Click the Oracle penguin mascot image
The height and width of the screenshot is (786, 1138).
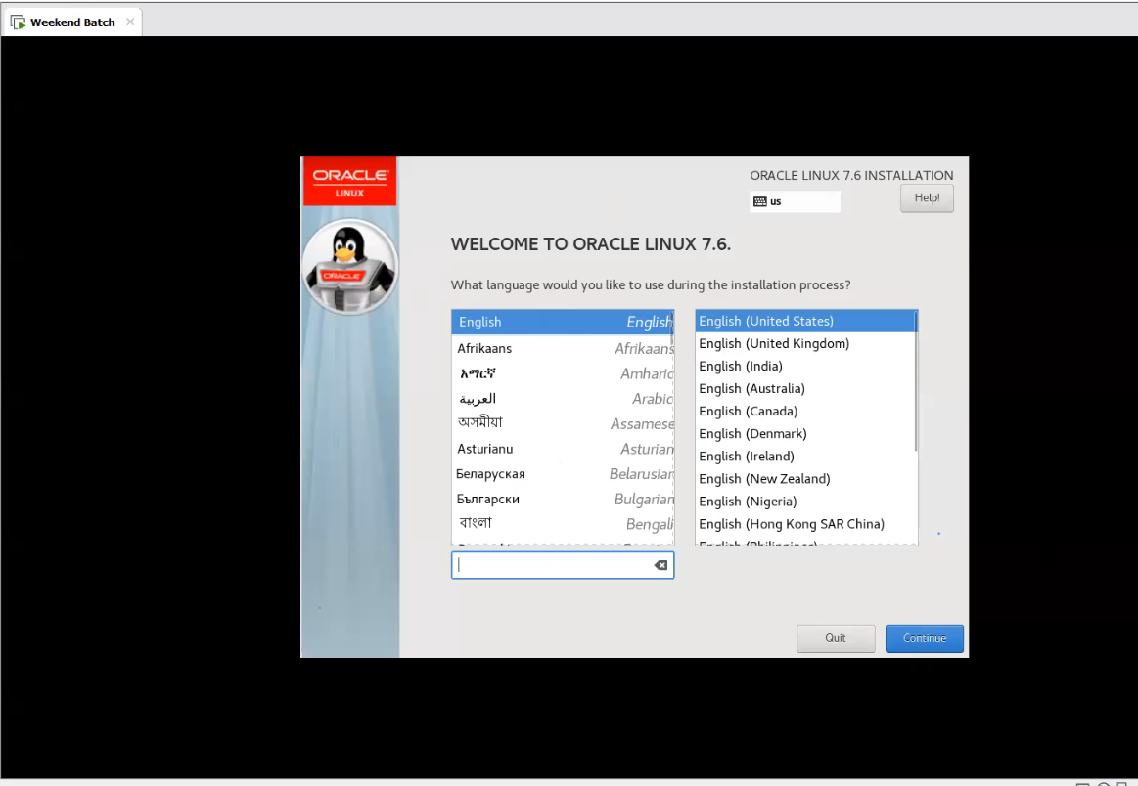[x=350, y=267]
